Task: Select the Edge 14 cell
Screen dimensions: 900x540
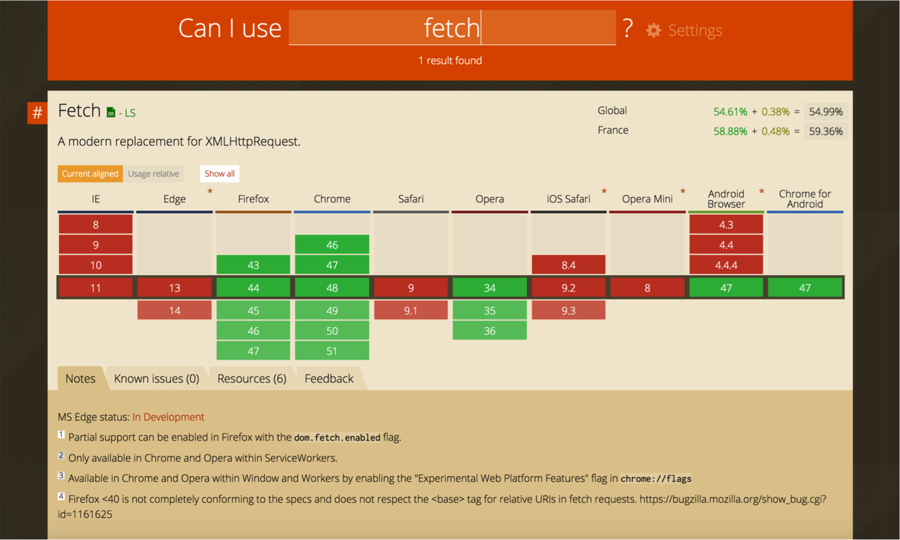Action: (x=174, y=310)
